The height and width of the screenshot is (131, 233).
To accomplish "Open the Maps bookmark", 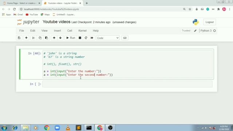I will pos(45,15).
